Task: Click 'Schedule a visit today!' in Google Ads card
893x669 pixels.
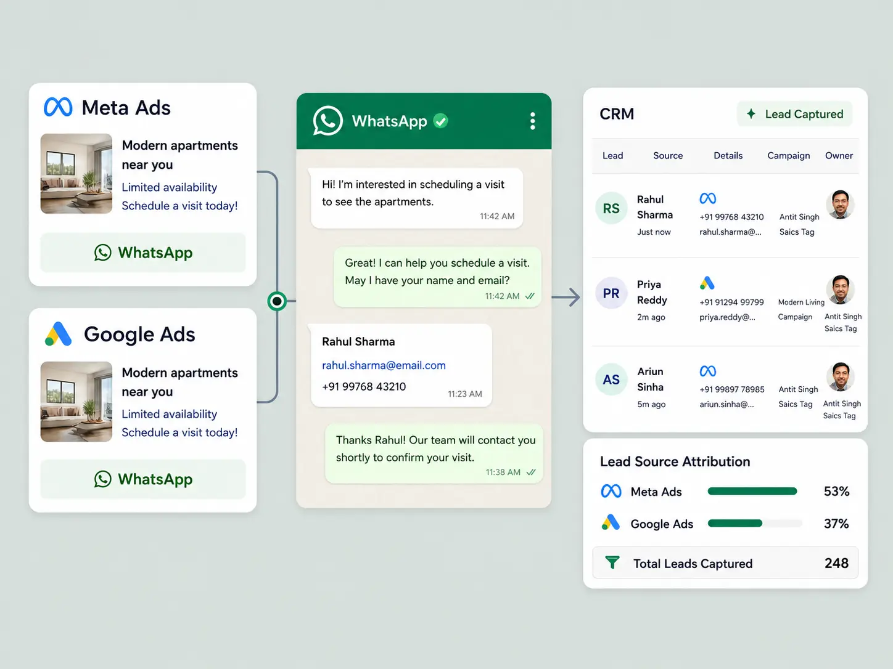Action: [x=179, y=432]
